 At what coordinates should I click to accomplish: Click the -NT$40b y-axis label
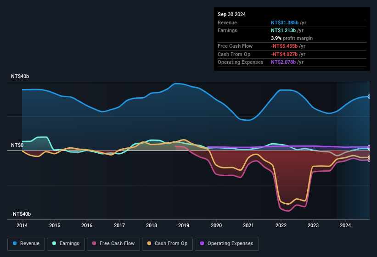pos(21,214)
